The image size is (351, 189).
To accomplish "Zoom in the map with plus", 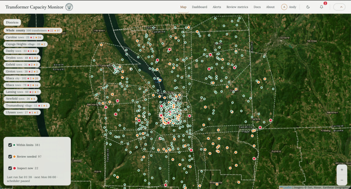I will tap(342, 170).
